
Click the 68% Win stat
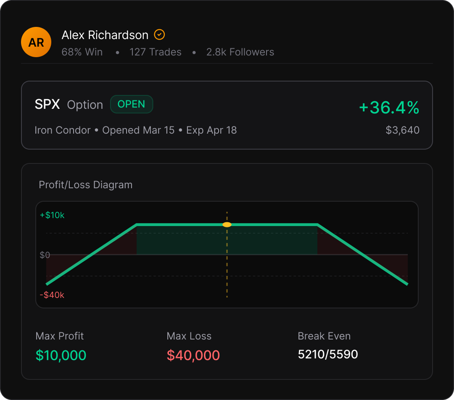click(x=82, y=52)
